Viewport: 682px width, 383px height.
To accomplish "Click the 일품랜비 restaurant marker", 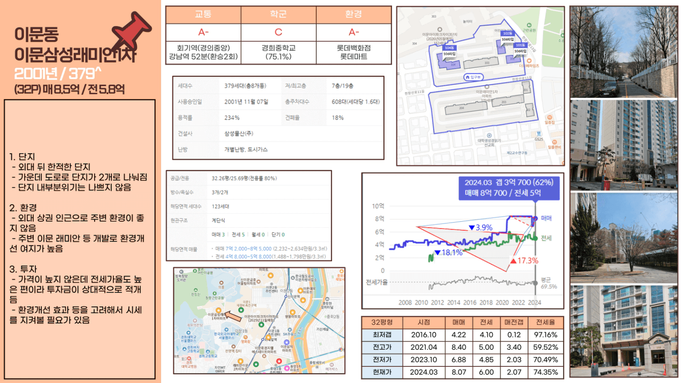I will coord(555,142).
